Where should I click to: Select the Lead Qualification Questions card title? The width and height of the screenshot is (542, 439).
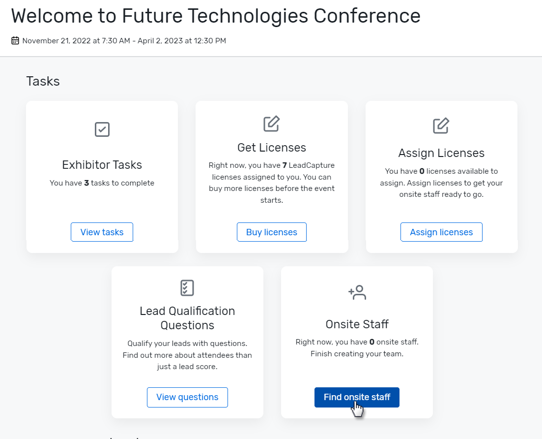coord(187,318)
